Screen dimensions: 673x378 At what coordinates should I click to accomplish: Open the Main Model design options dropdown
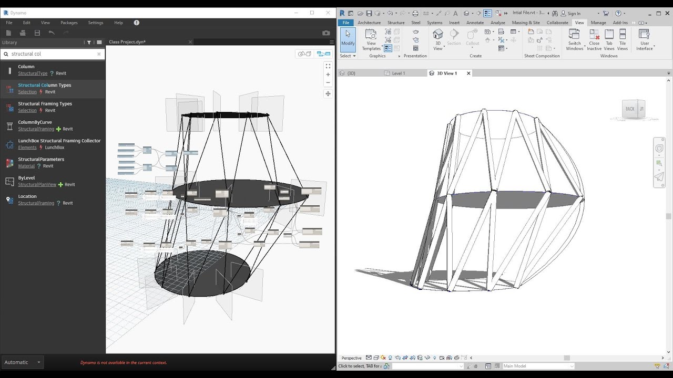coord(538,366)
